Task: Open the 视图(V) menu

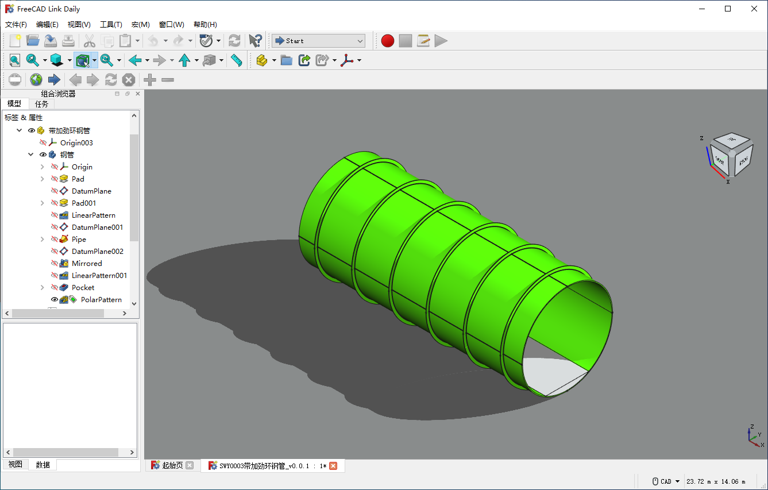Action: coord(79,25)
